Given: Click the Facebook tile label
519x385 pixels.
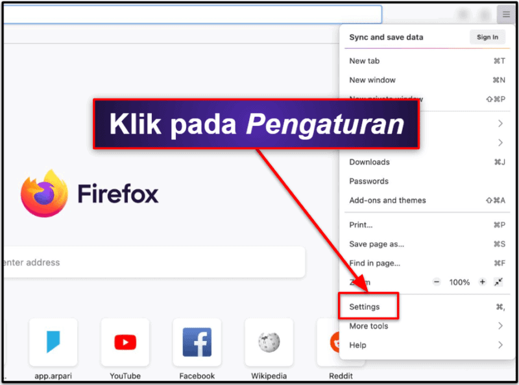Looking at the screenshot, I should point(197,376).
